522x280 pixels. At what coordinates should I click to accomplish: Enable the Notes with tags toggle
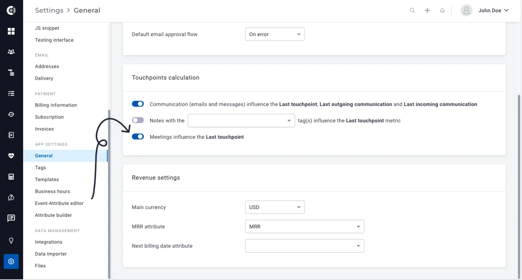(x=138, y=120)
